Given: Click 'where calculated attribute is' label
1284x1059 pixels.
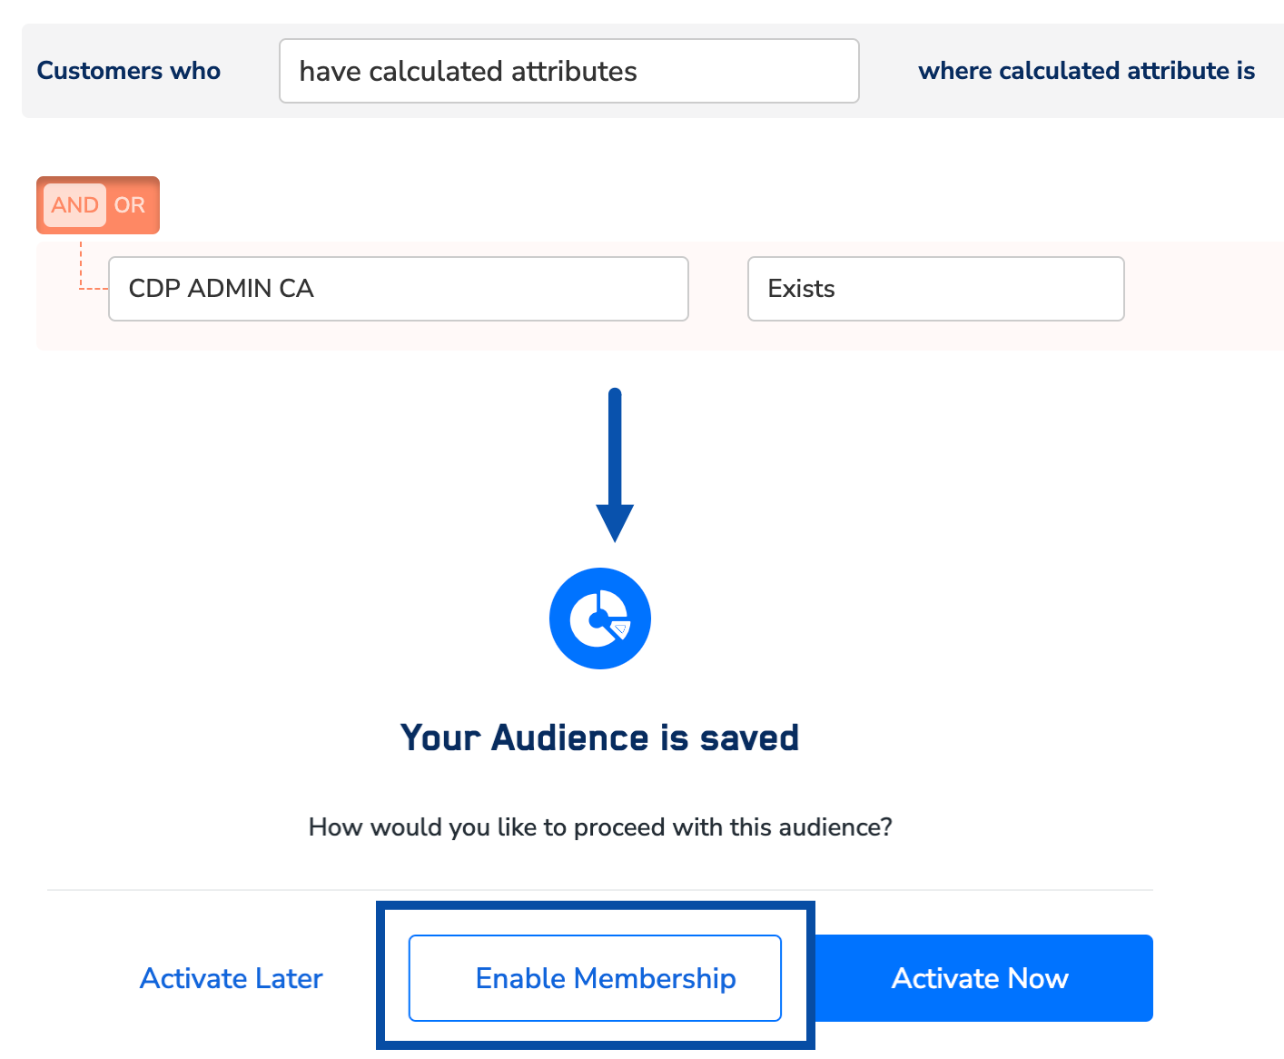Looking at the screenshot, I should (x=1086, y=71).
